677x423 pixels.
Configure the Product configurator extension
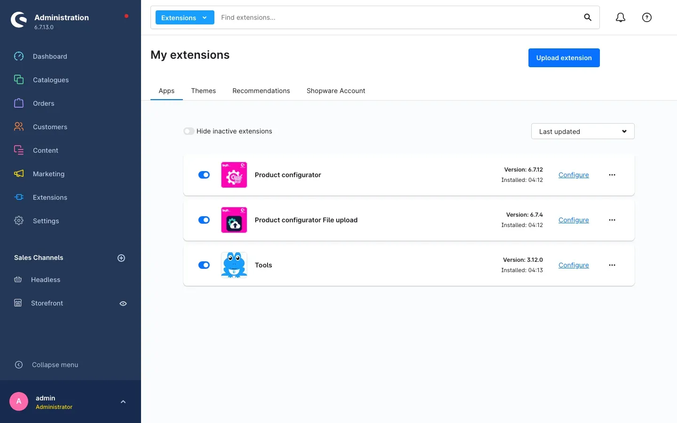click(x=574, y=175)
